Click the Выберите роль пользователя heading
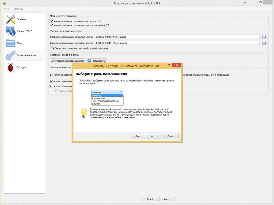Screen dimensions: 274x205 [x=101, y=74]
